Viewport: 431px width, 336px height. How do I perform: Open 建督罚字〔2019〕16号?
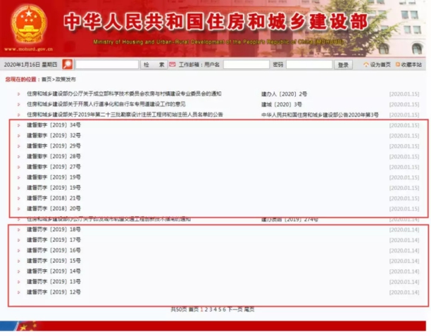(x=54, y=250)
